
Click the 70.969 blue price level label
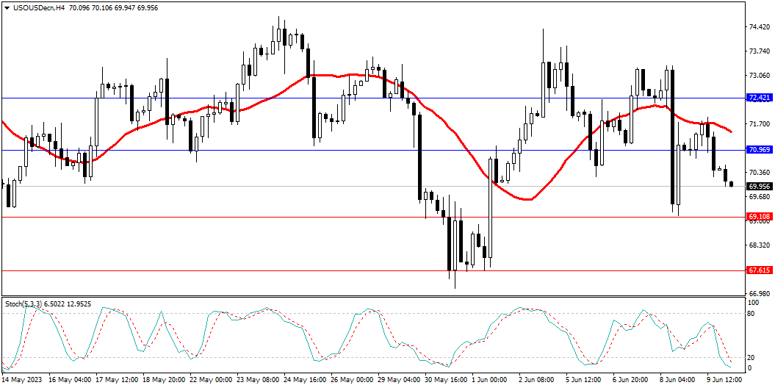[x=760, y=150]
